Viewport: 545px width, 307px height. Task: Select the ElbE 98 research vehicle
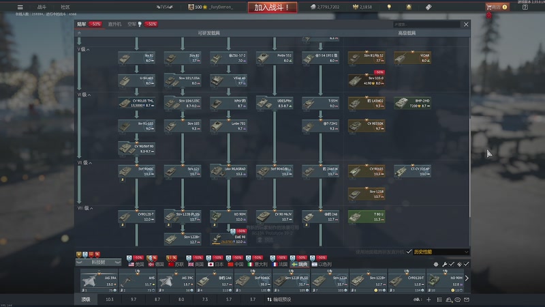(x=228, y=239)
